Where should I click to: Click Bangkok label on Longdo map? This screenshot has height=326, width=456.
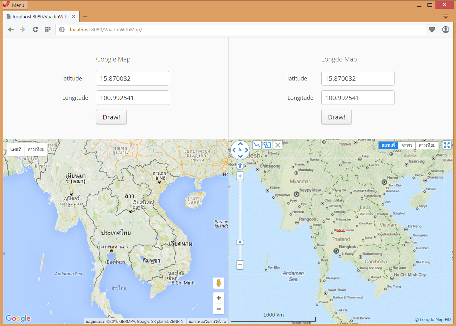click(348, 246)
